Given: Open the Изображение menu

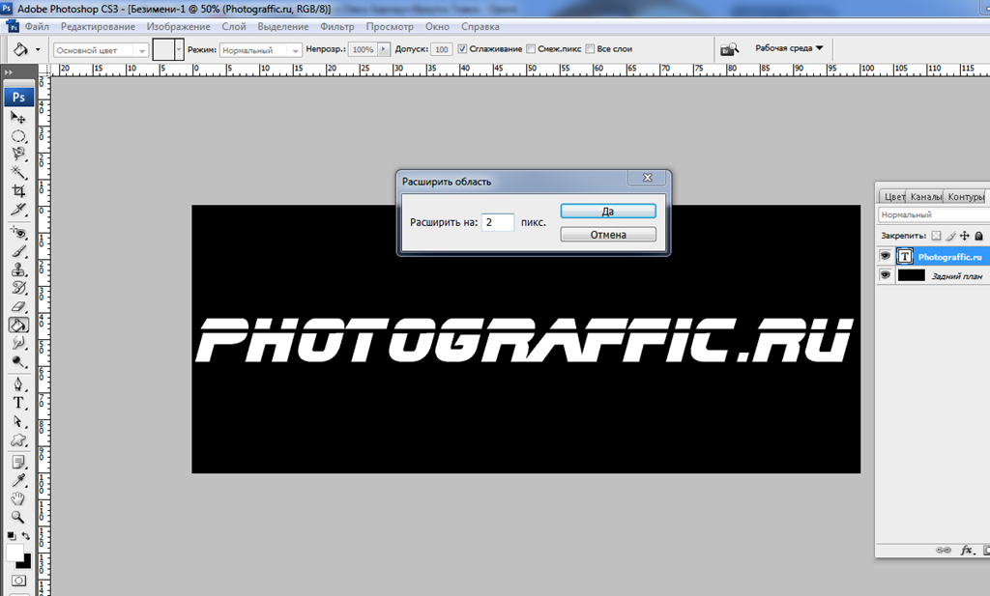Looking at the screenshot, I should 179,26.
